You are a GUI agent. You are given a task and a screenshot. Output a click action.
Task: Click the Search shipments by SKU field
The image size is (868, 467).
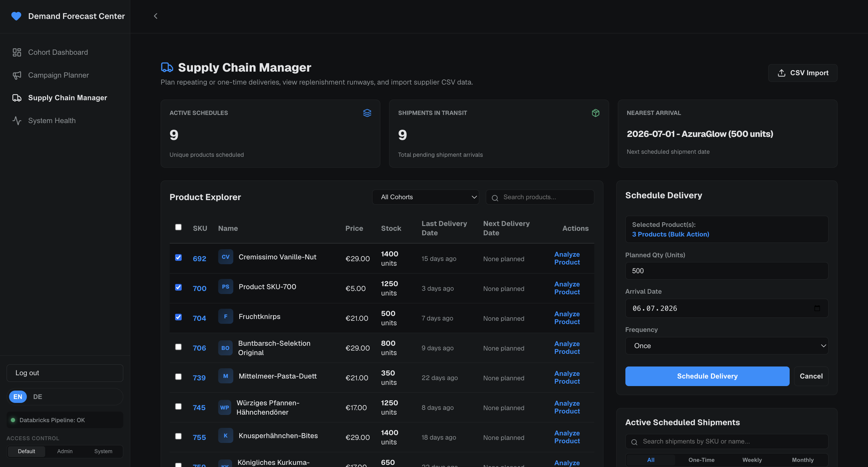[726, 441]
